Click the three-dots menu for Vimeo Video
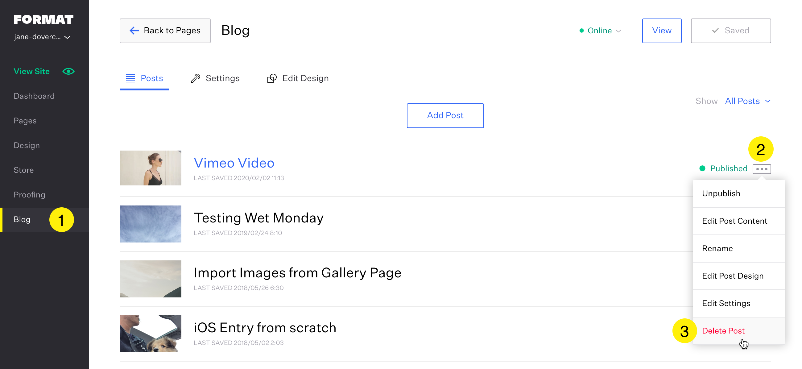 tap(762, 169)
